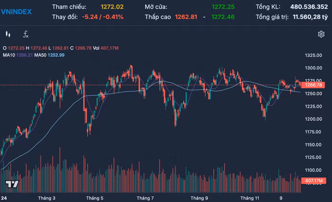
Task: Open the indicators (fx) menu
Action: pyautogui.click(x=26, y=34)
